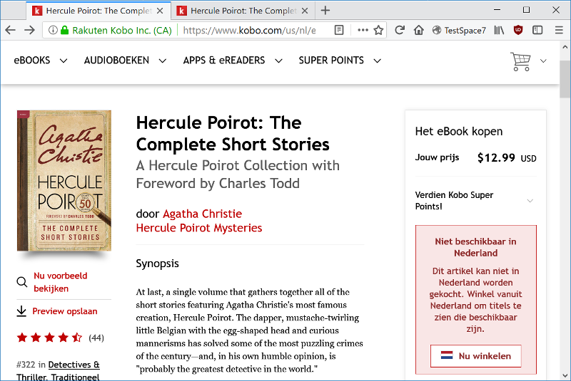Click the $12.99 price
Viewport: 571px width, 381px height.
click(x=496, y=157)
